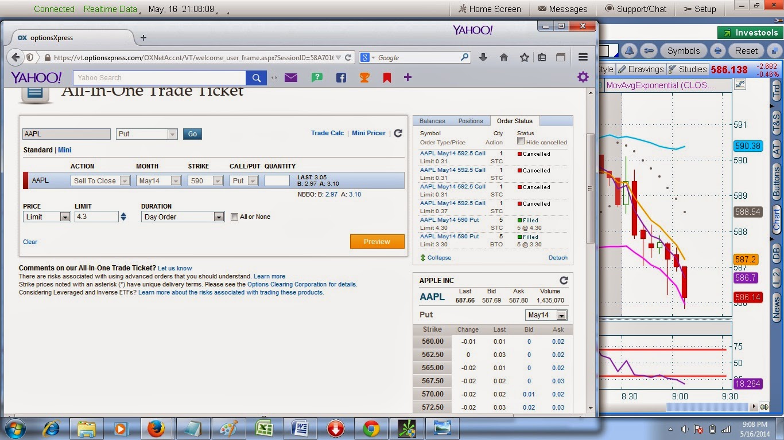Open Drawings pencil tool in chart
The width and height of the screenshot is (784, 440).
point(641,69)
